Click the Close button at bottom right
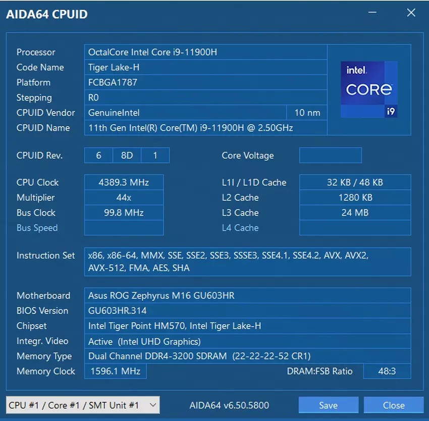This screenshot has height=421, width=429. 393,405
